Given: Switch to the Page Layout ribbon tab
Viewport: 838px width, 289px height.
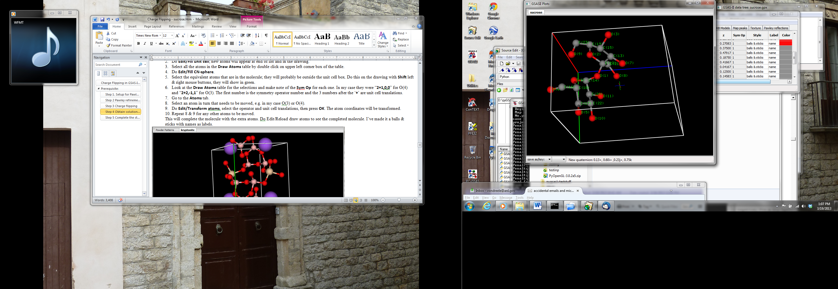Looking at the screenshot, I should click(x=153, y=27).
